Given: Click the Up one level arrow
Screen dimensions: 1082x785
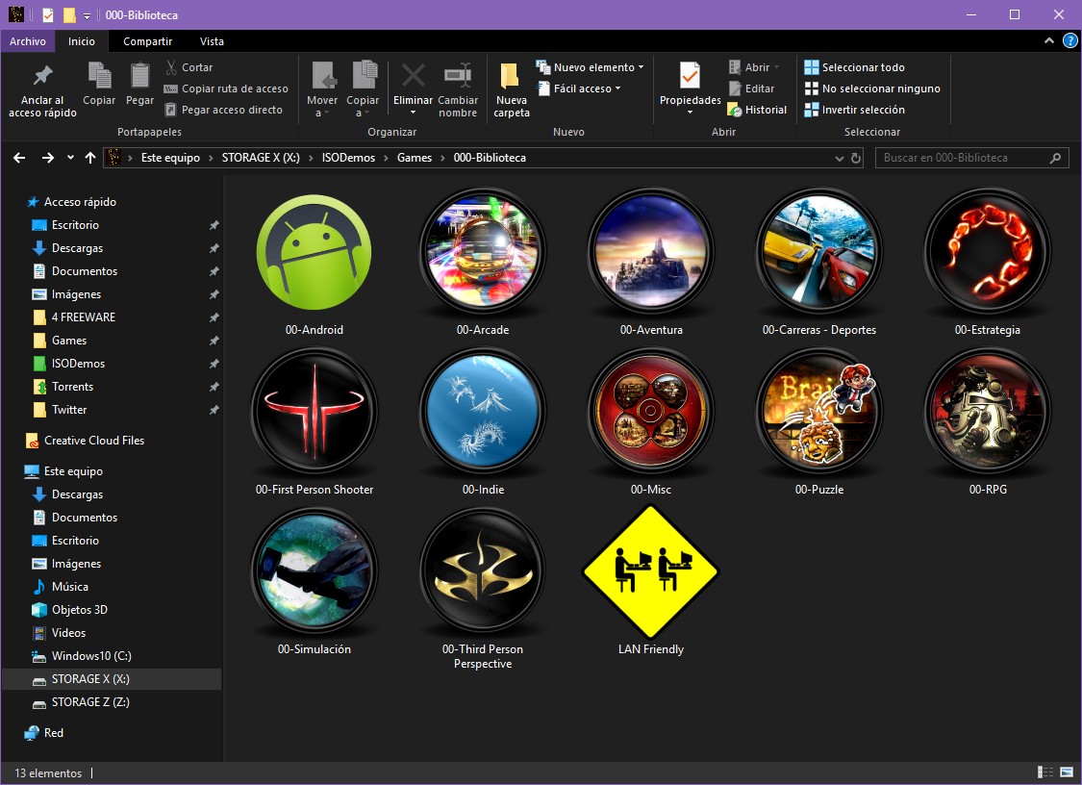Looking at the screenshot, I should click(90, 158).
